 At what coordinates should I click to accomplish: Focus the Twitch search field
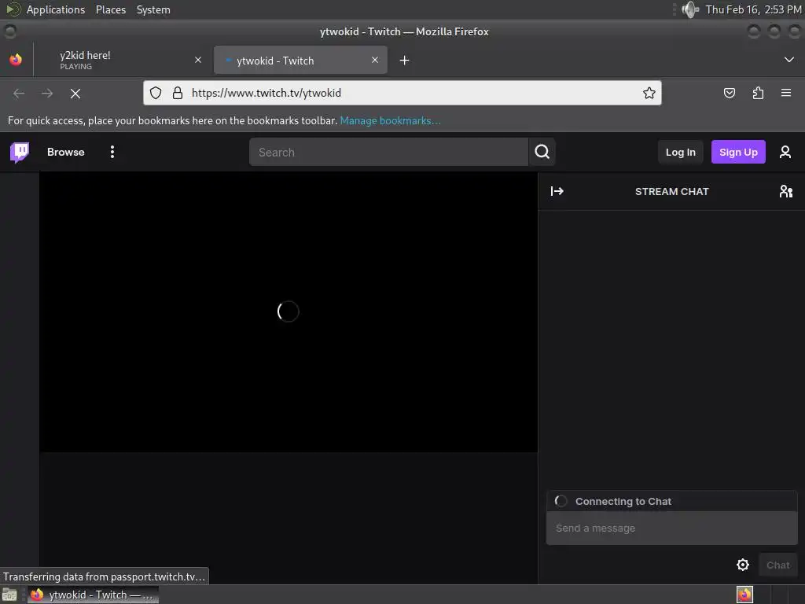tap(388, 152)
